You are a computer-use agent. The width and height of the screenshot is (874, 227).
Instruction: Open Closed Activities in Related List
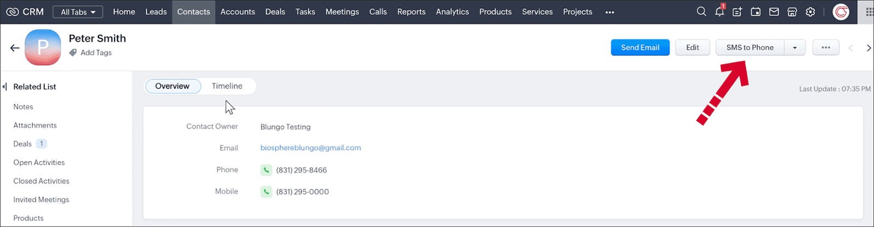(x=42, y=181)
